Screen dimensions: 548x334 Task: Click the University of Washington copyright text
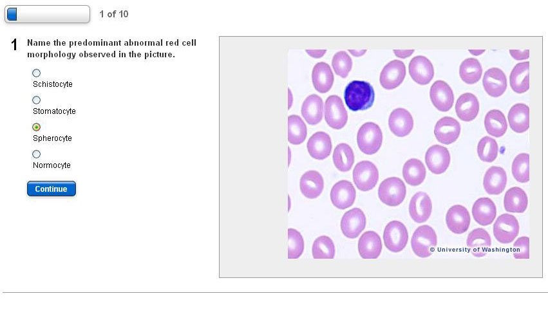(475, 250)
